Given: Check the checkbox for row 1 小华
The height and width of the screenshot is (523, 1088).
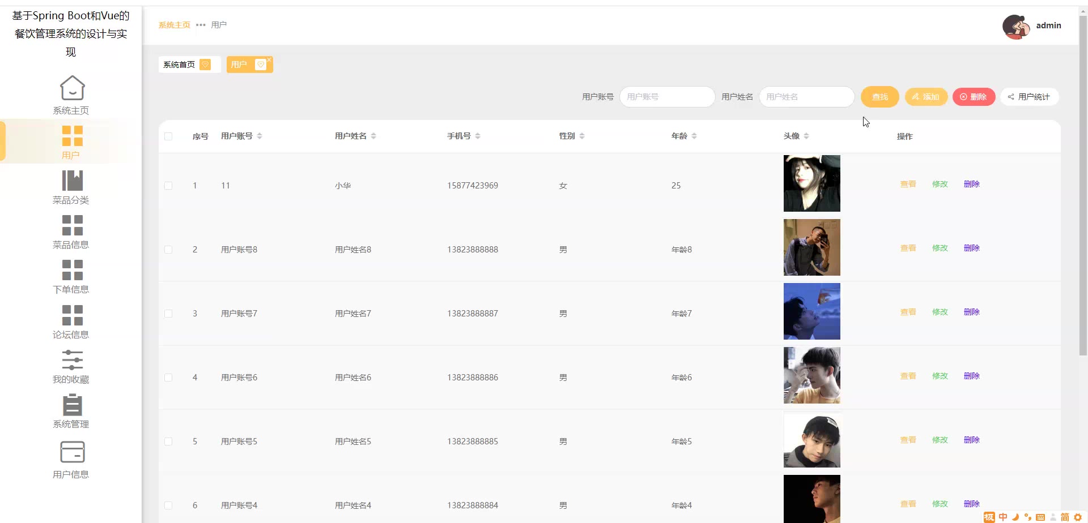Looking at the screenshot, I should [x=168, y=186].
